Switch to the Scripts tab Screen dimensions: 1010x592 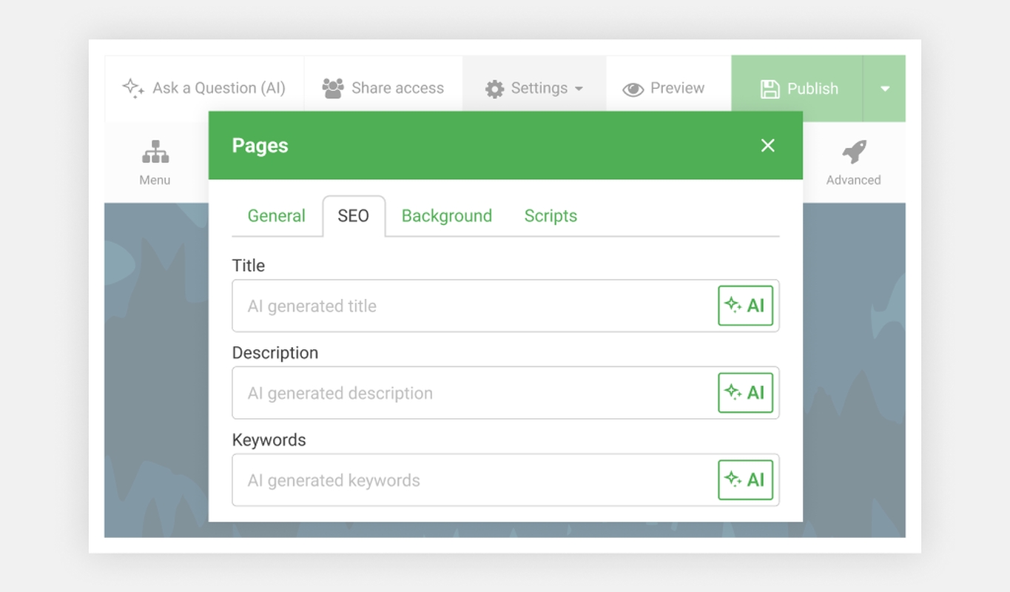551,216
